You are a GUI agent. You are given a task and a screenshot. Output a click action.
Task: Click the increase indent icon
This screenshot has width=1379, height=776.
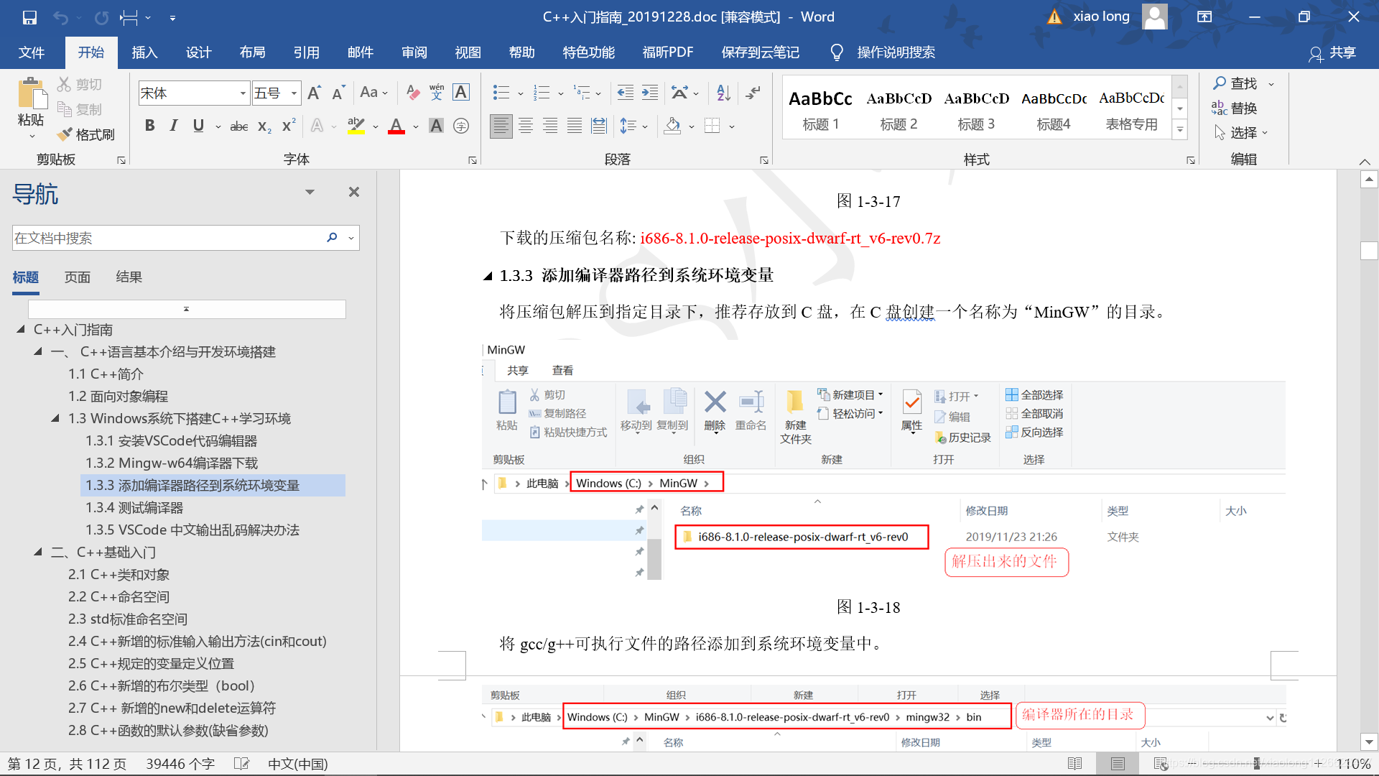650,93
